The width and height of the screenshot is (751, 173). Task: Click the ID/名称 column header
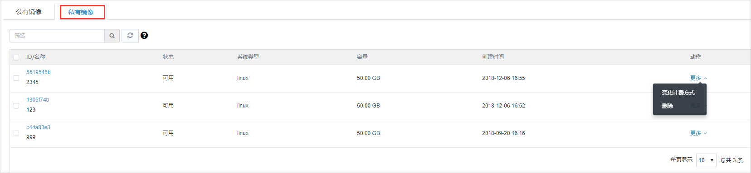(x=36, y=57)
